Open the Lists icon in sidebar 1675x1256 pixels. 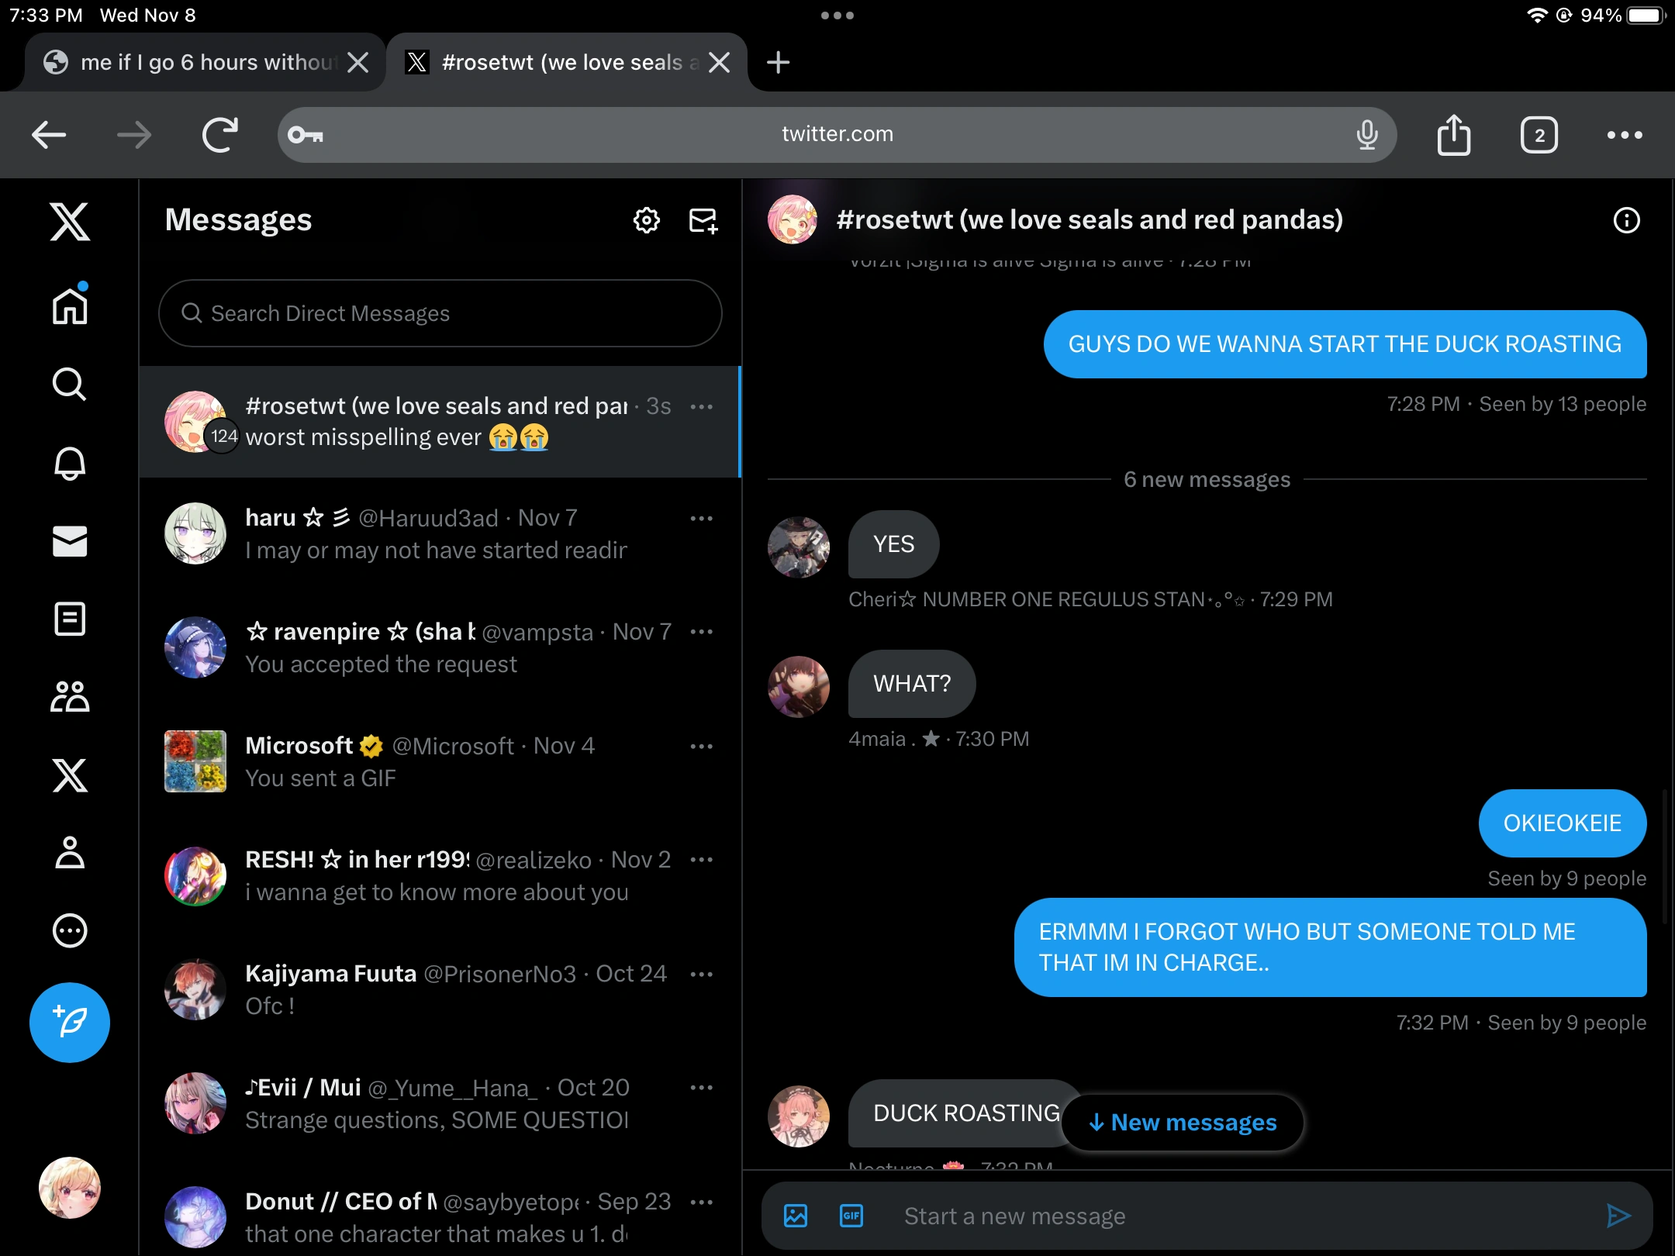click(70, 619)
